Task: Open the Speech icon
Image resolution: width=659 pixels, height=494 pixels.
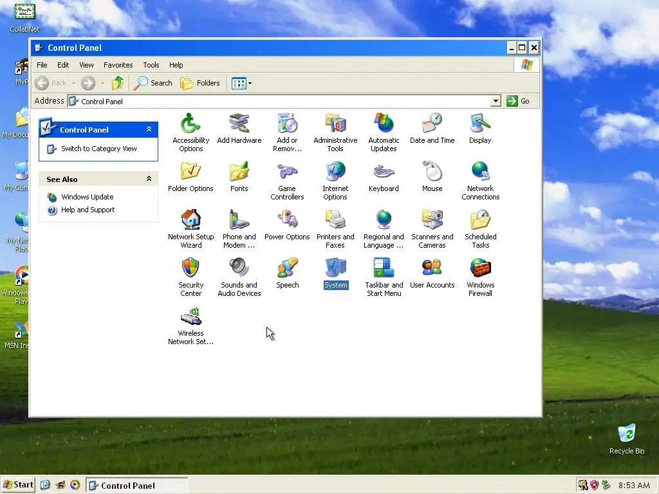Action: tap(287, 273)
